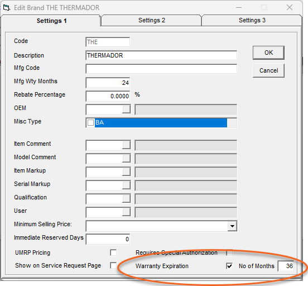Image resolution: width=308 pixels, height=286 pixels.
Task: Switch to the Settings 3 tab
Action: point(252,20)
